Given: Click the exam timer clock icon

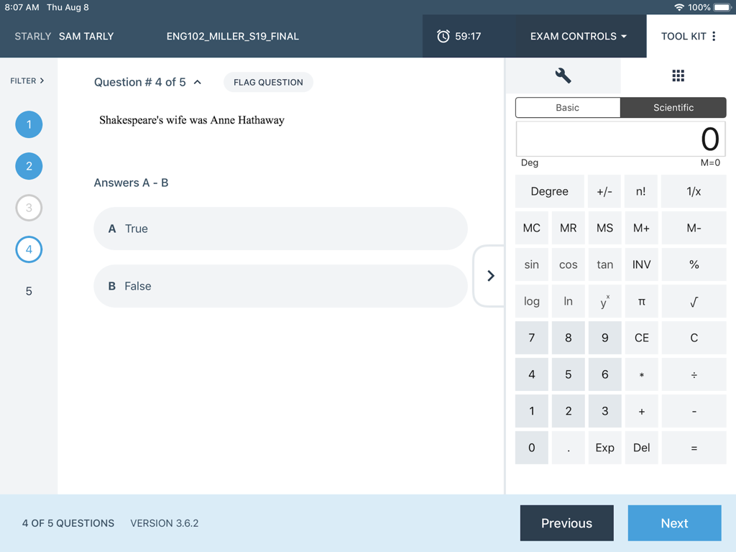Looking at the screenshot, I should pos(443,36).
